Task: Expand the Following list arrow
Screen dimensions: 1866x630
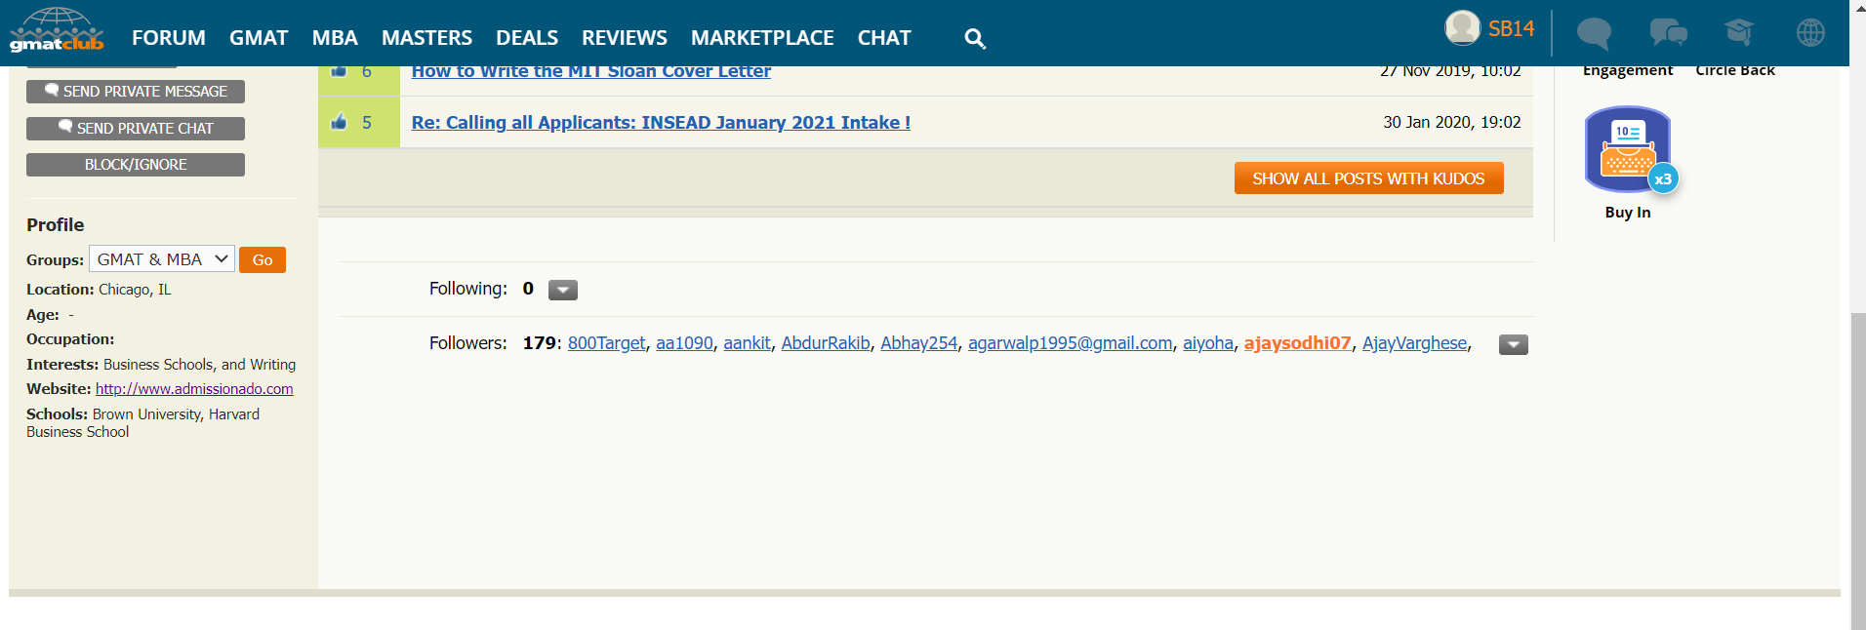Action: [x=563, y=290]
